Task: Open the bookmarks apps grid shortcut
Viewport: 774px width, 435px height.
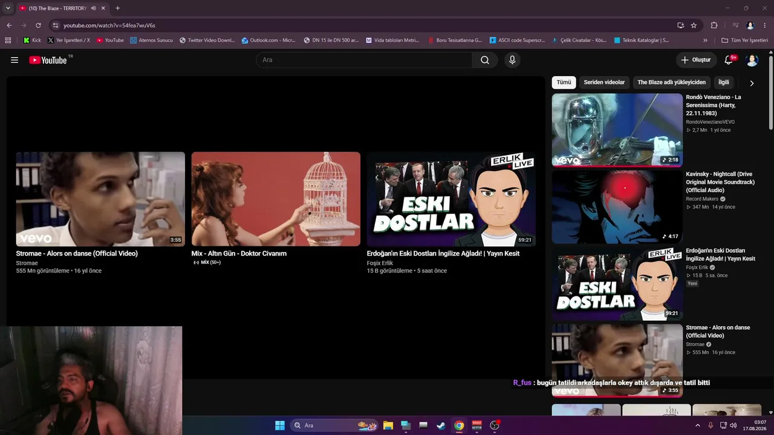Action: 8,40
